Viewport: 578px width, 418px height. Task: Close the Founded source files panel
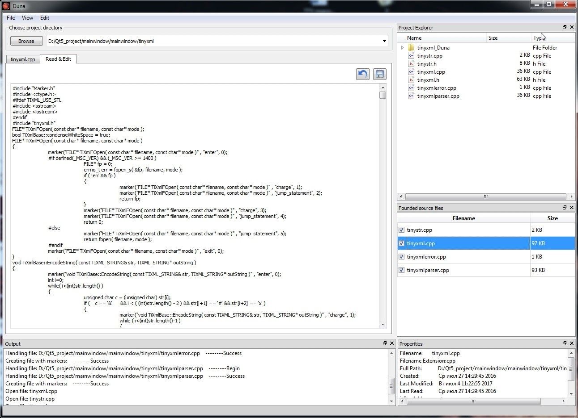tap(572, 208)
